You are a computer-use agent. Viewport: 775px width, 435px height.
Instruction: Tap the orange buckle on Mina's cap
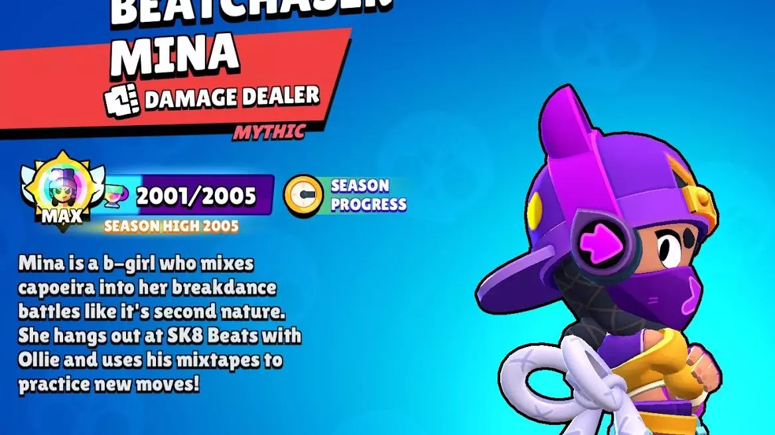pyautogui.click(x=696, y=197)
